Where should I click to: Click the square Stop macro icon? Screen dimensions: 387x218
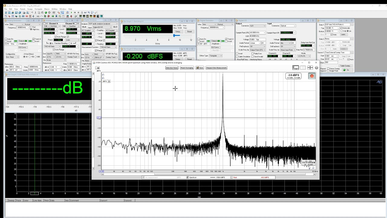pos(78,12)
